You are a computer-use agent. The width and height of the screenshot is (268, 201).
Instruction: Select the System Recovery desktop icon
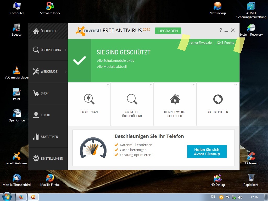click(x=251, y=30)
